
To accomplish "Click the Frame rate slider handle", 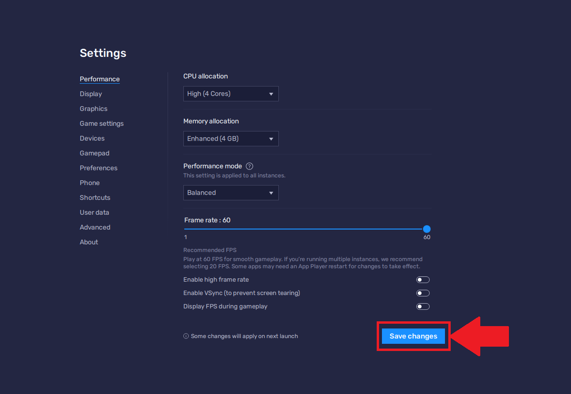I will [x=427, y=229].
